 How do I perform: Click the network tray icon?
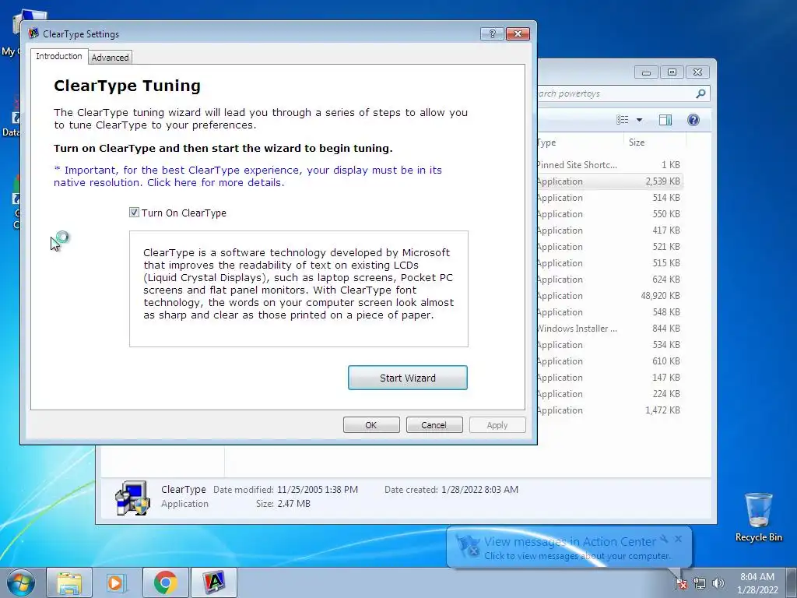pos(700,583)
